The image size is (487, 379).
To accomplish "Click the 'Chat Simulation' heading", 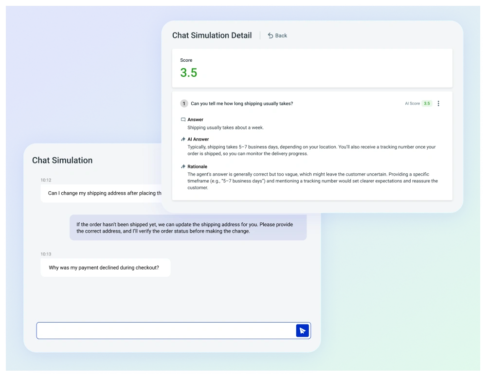I will click(x=62, y=160).
